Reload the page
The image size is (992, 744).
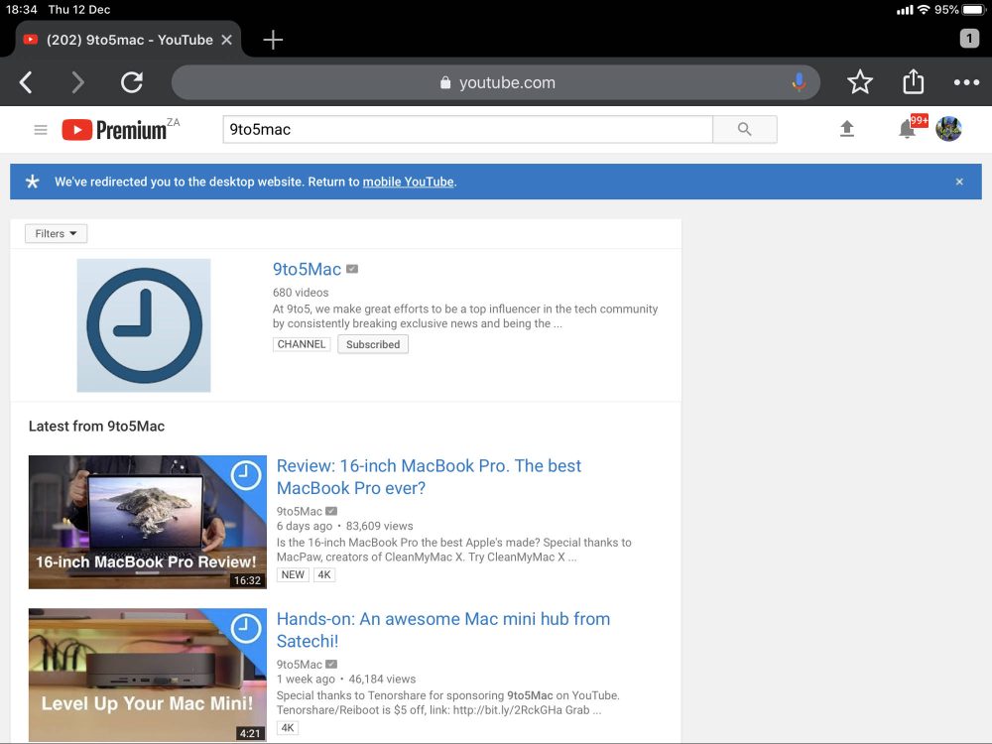(132, 82)
